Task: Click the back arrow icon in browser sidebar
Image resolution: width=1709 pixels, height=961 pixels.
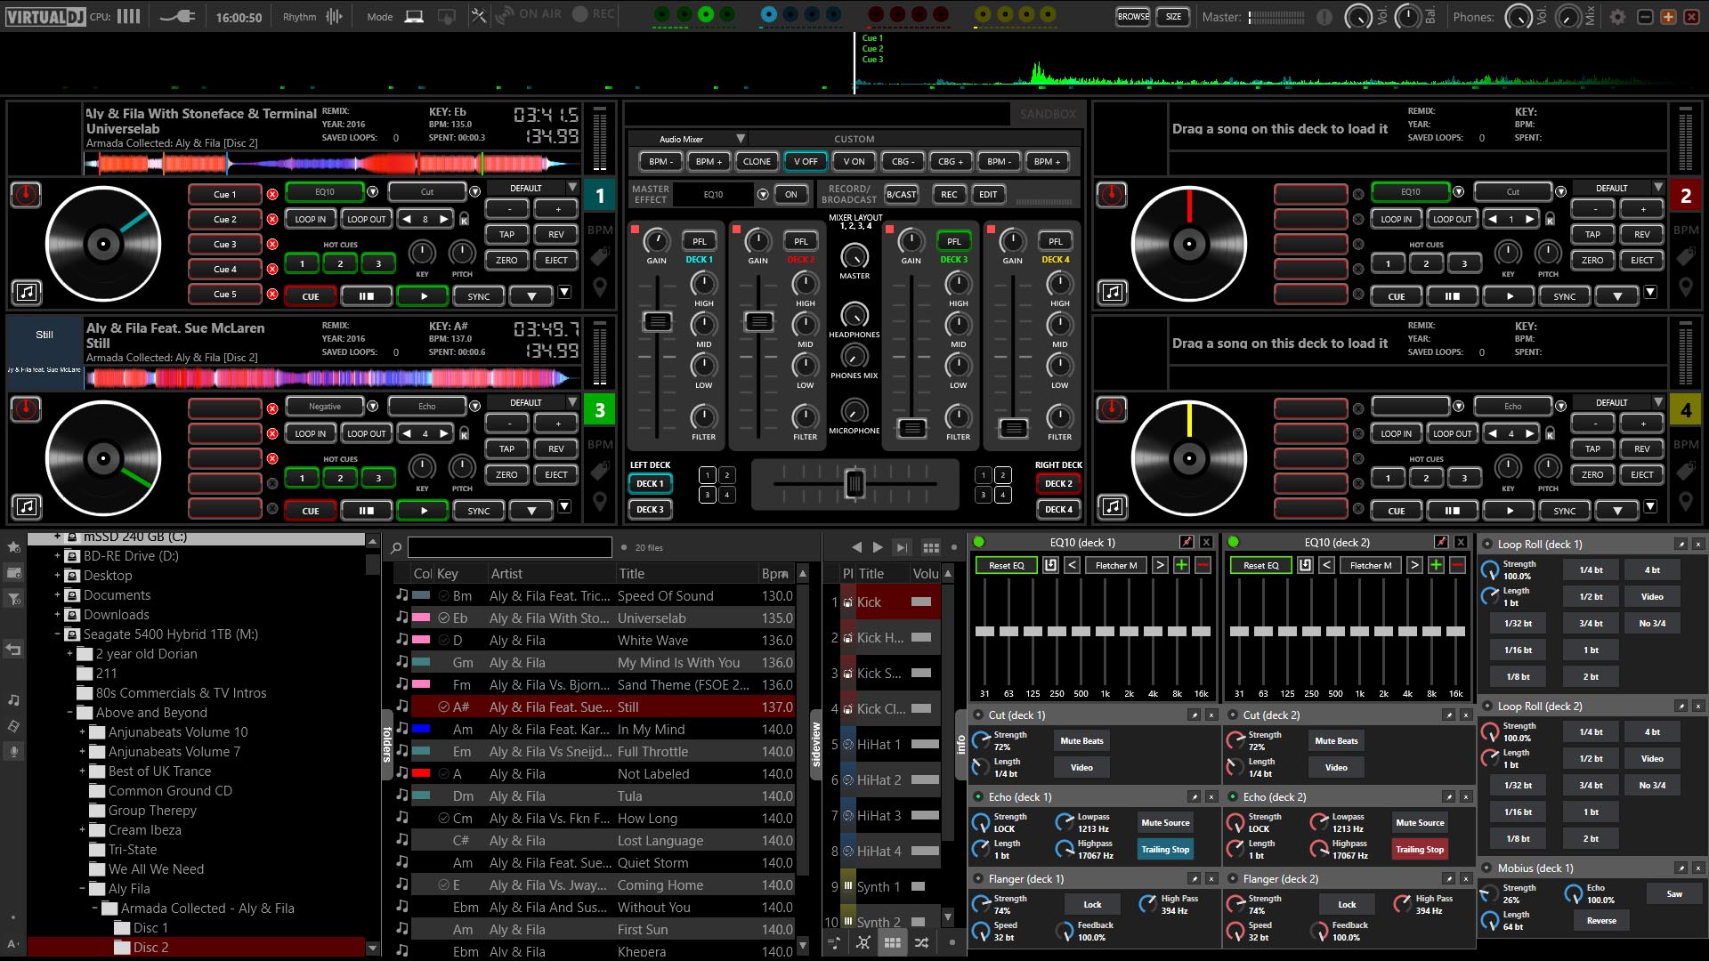Action: coord(13,650)
